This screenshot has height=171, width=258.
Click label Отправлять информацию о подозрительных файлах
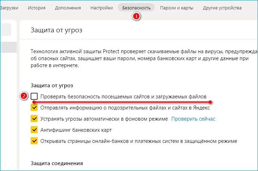click(125, 108)
